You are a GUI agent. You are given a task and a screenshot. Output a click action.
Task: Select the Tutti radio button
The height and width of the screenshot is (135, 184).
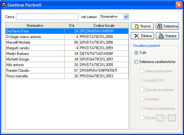[136, 53]
